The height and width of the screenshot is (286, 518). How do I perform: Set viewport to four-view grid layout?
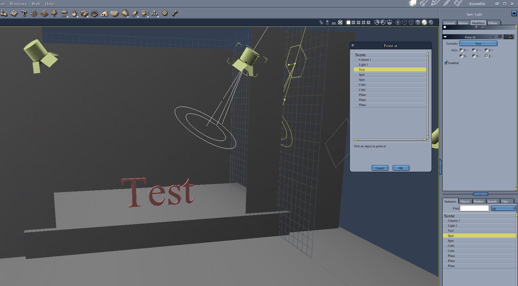[364, 22]
